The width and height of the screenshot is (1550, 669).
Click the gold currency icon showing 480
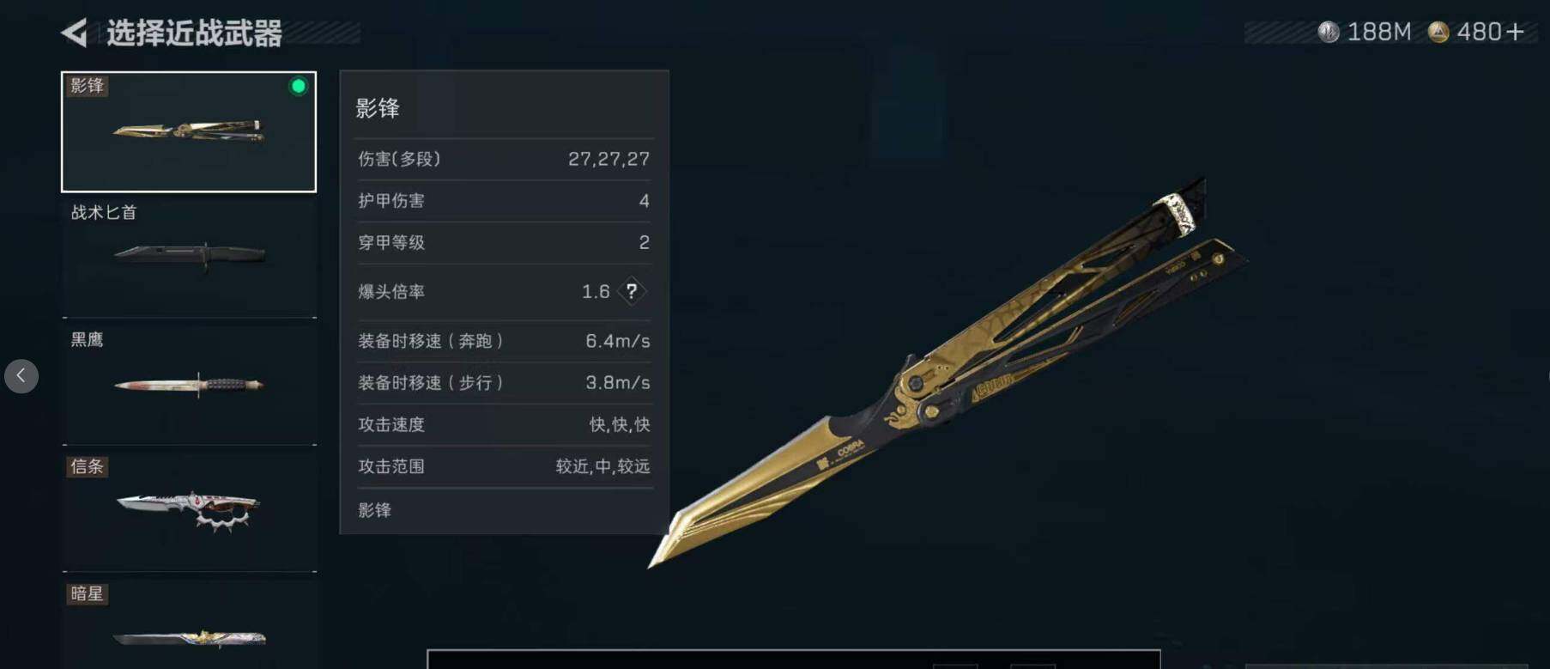coord(1438,33)
